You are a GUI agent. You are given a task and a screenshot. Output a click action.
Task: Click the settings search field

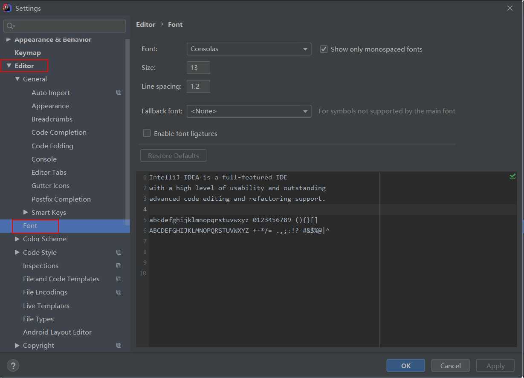[65, 26]
